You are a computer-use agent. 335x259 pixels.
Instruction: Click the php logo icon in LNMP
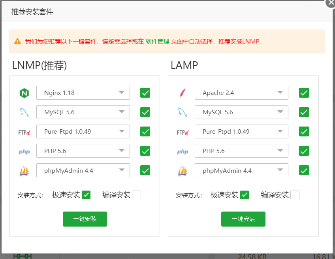[x=24, y=151]
